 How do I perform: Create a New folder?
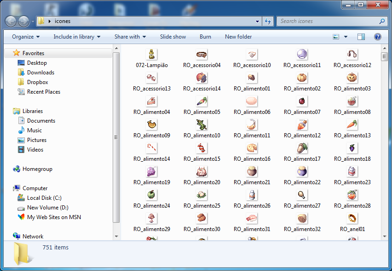click(x=238, y=37)
